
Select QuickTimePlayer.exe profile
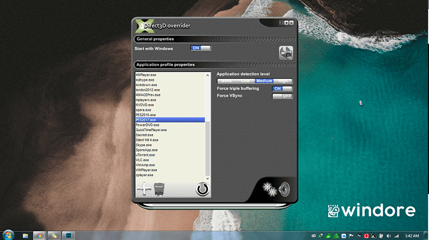[x=170, y=130]
